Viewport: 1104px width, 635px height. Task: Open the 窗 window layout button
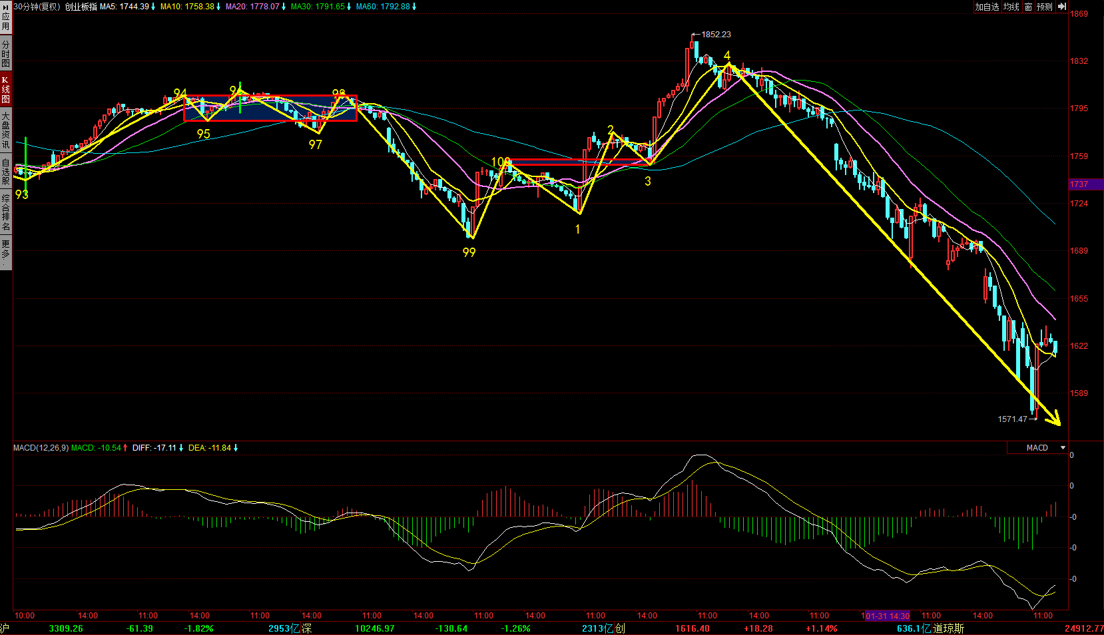[1028, 7]
